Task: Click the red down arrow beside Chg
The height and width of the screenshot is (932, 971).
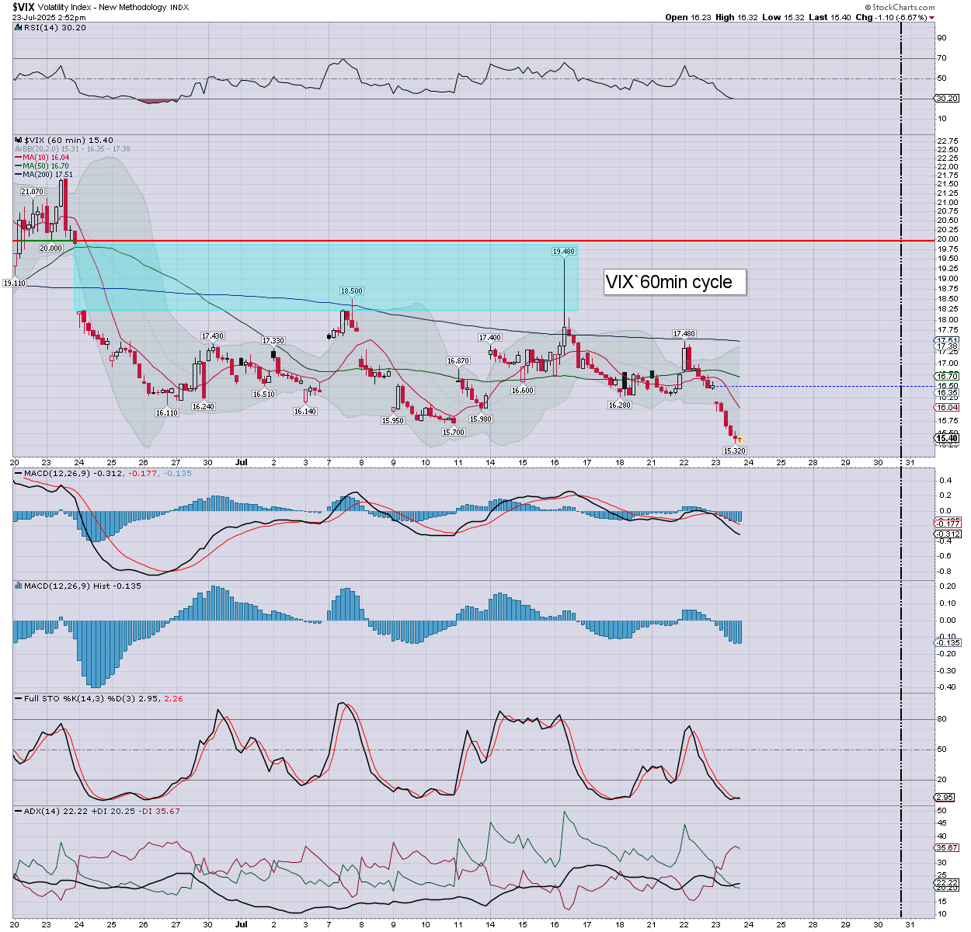Action: pos(931,18)
